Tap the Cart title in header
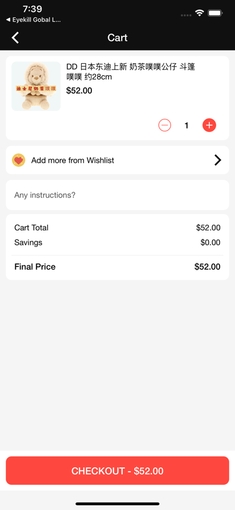Image resolution: width=235 pixels, height=510 pixels. tap(117, 38)
